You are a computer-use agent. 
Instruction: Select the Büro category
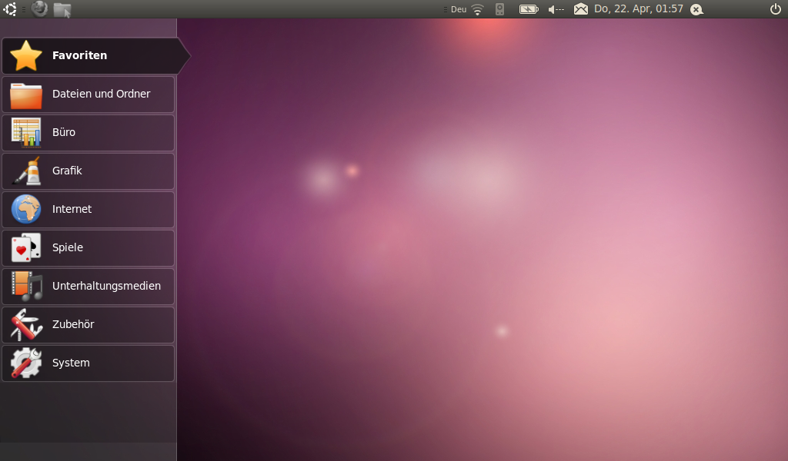tap(88, 132)
